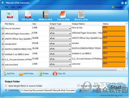Delete selected file with trash icon
Image resolution: width=129 pixels, height=98 pixels.
tap(40, 74)
